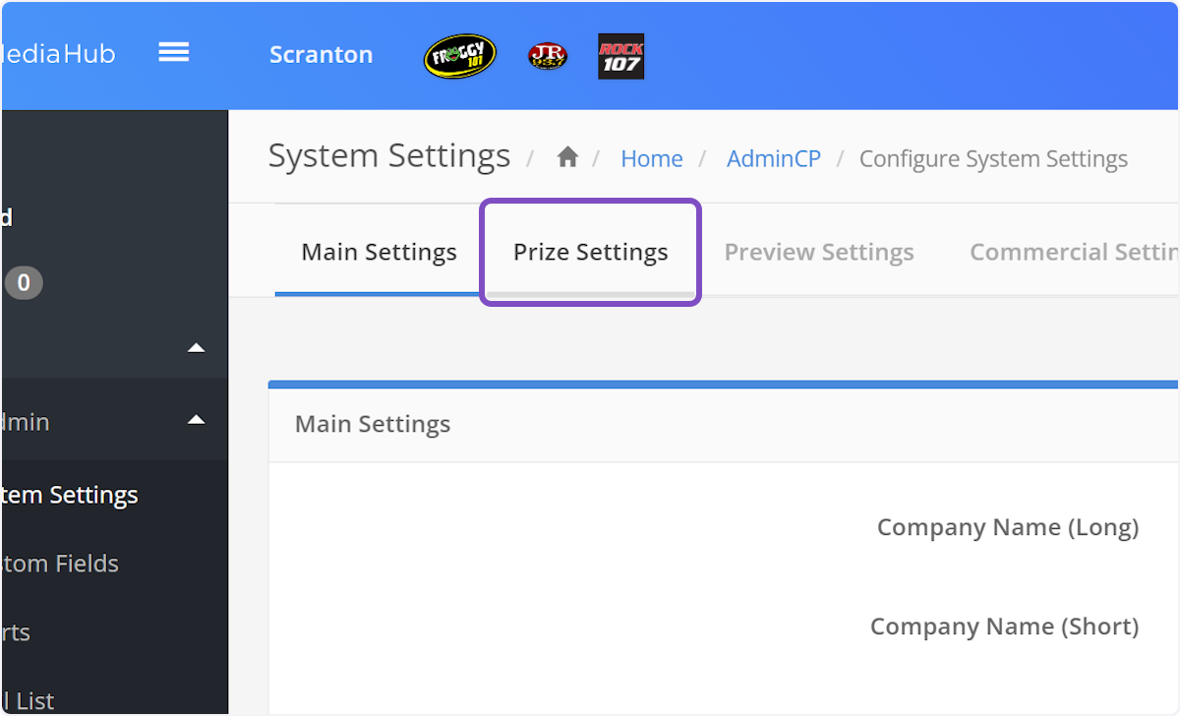Collapse the upper sidebar section with the chevron

tap(196, 347)
